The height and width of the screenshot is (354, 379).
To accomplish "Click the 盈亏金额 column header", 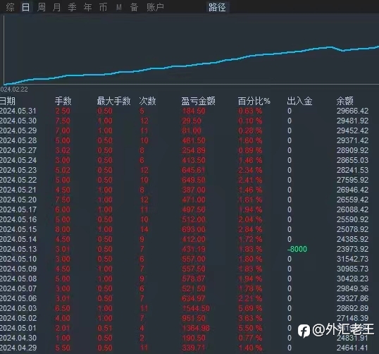I will coord(198,101).
